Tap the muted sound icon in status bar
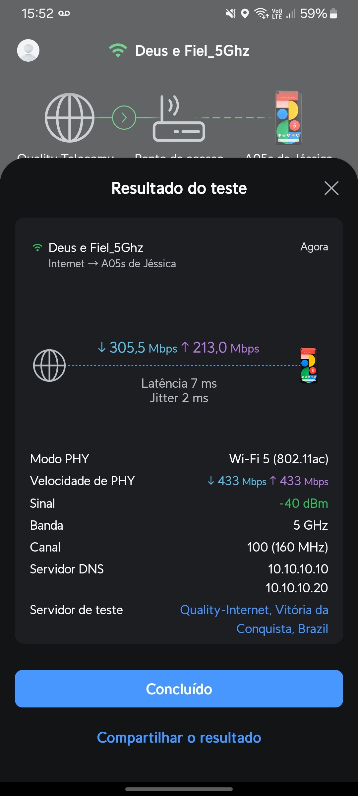 [230, 14]
